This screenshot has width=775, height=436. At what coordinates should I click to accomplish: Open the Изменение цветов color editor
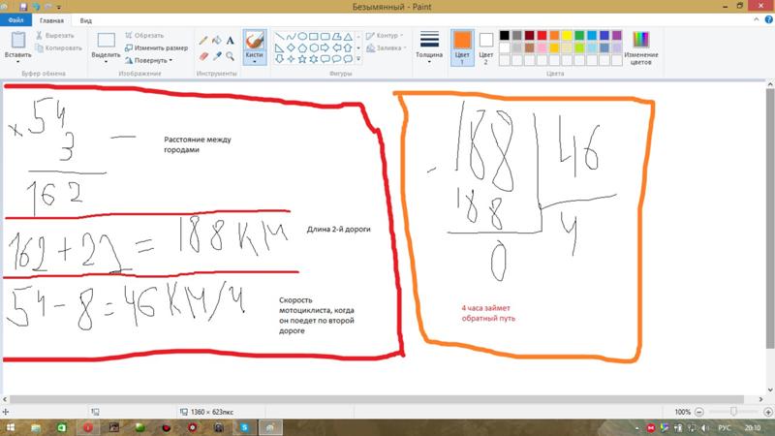click(x=641, y=46)
